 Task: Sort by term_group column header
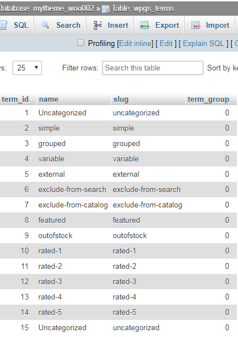(208, 99)
